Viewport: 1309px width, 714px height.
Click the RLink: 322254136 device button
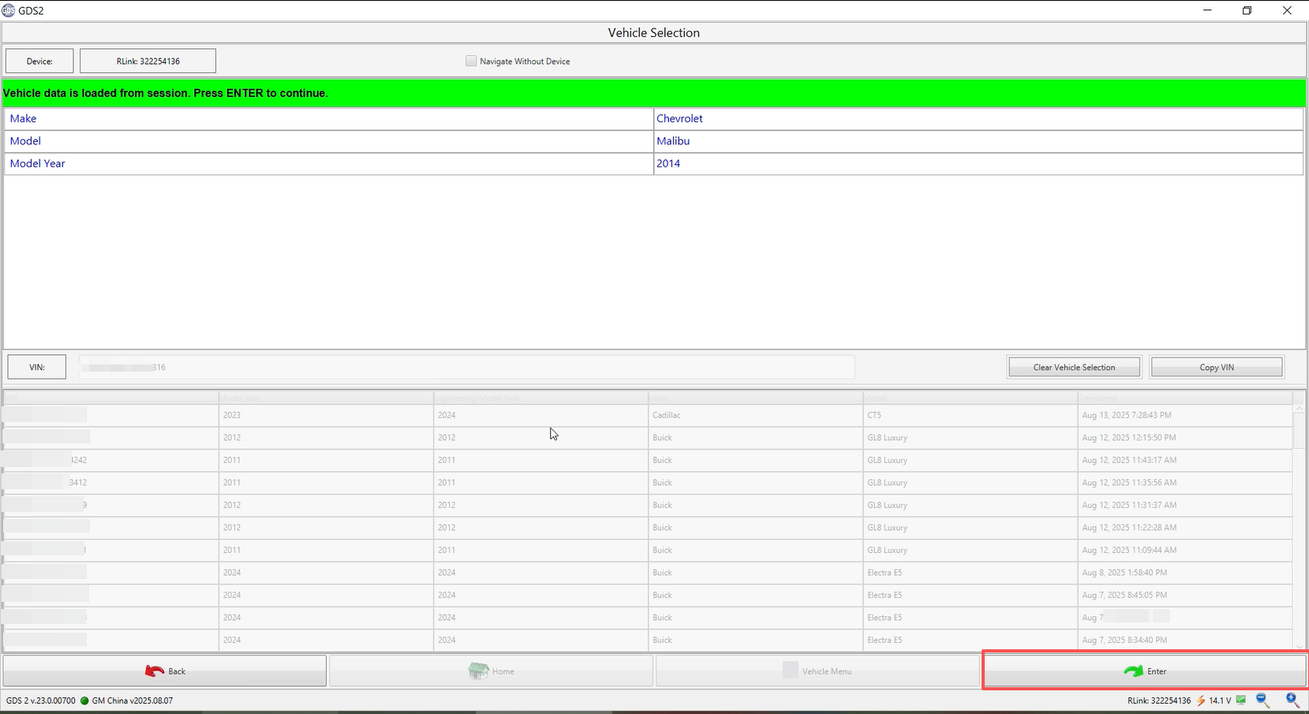[148, 61]
